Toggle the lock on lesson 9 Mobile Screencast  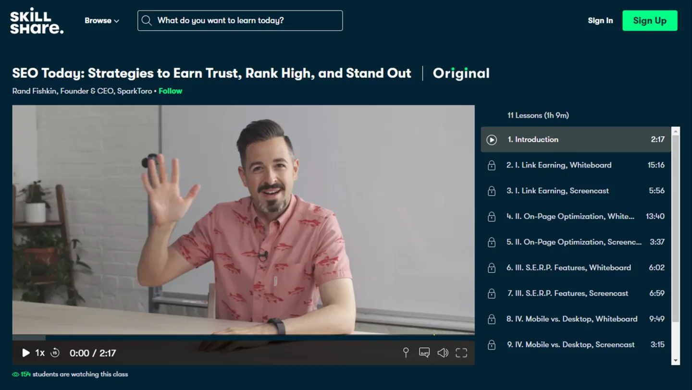(491, 344)
